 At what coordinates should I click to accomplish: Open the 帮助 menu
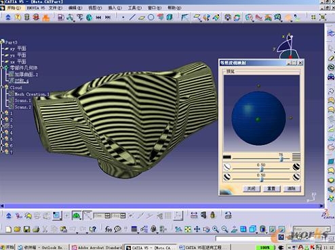tap(174, 7)
